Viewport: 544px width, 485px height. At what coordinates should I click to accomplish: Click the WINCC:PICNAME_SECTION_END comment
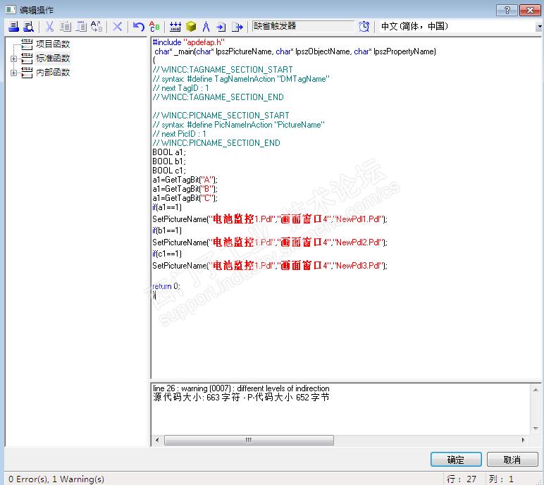click(x=216, y=142)
